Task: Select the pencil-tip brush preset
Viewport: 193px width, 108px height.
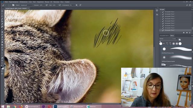Action: (x=176, y=65)
